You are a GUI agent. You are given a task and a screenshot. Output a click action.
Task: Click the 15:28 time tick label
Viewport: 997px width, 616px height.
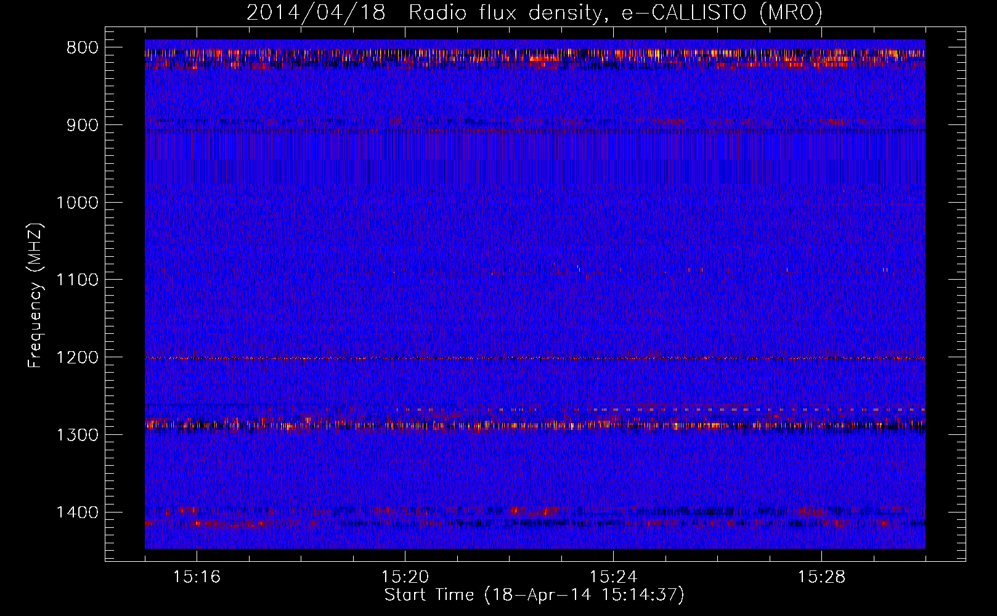[x=821, y=577]
